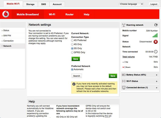Select Automatic preferred network
The image size is (161, 118).
[x=72, y=69]
